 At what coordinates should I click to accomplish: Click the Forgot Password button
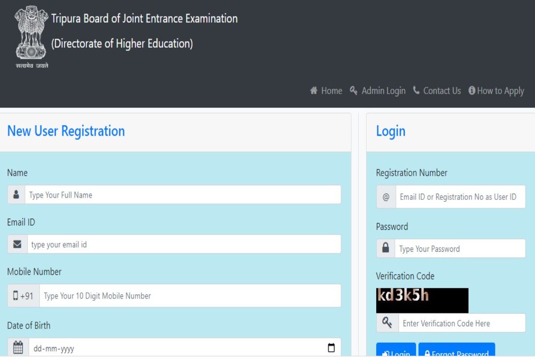(457, 352)
